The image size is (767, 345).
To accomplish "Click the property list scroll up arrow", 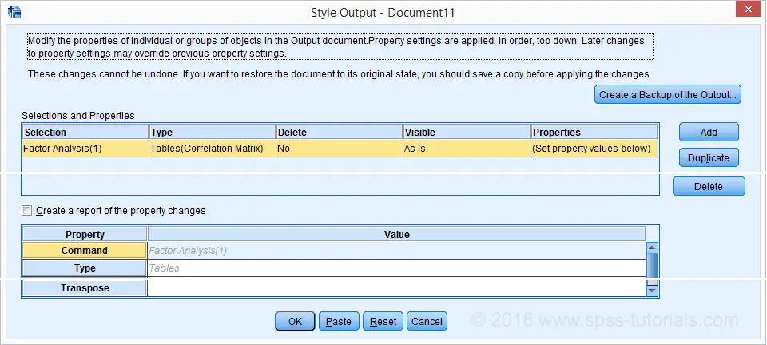I will coord(652,248).
